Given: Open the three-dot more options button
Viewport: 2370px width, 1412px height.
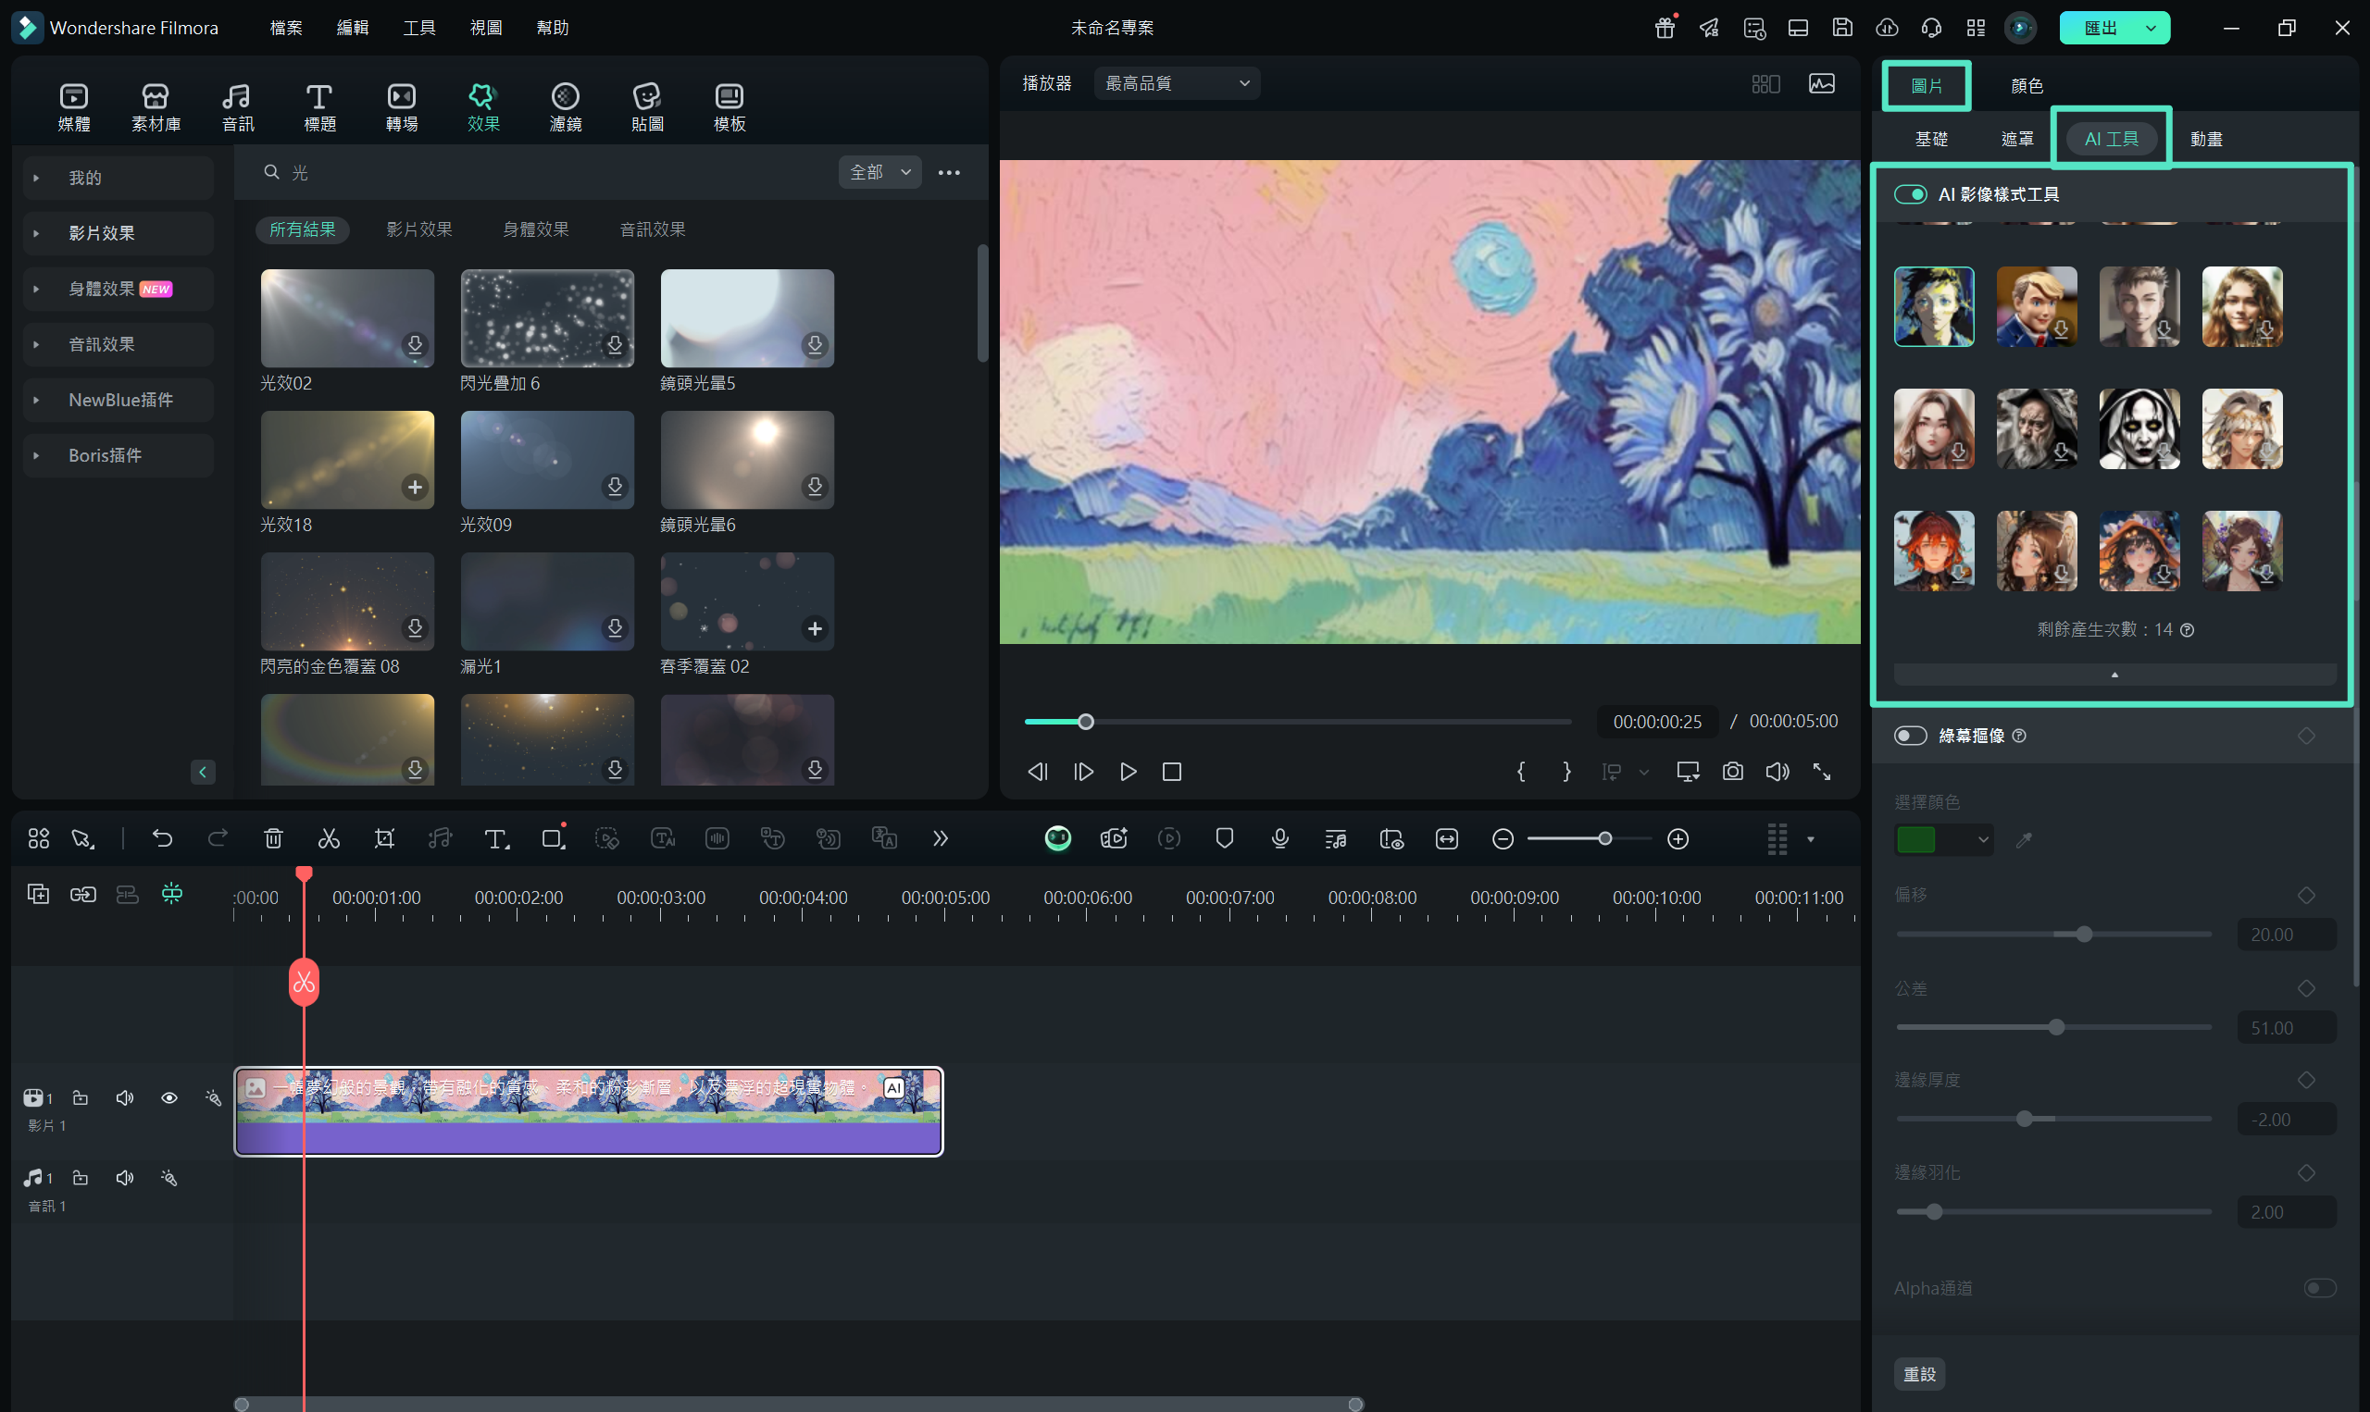Looking at the screenshot, I should click(948, 172).
